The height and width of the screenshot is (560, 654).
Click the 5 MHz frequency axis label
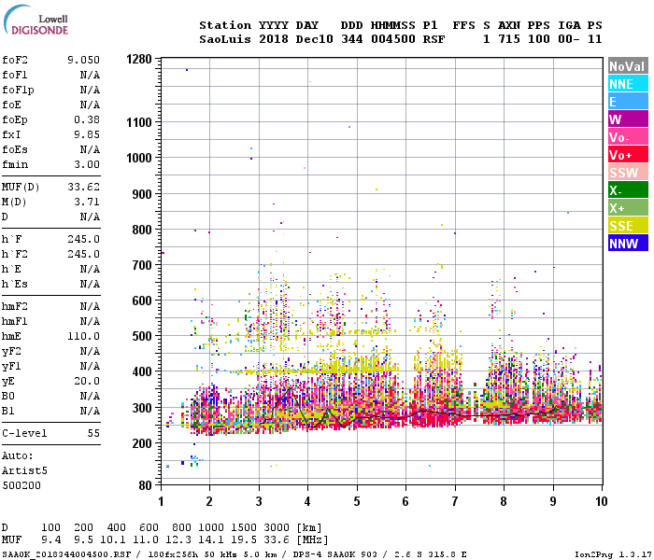point(357,501)
